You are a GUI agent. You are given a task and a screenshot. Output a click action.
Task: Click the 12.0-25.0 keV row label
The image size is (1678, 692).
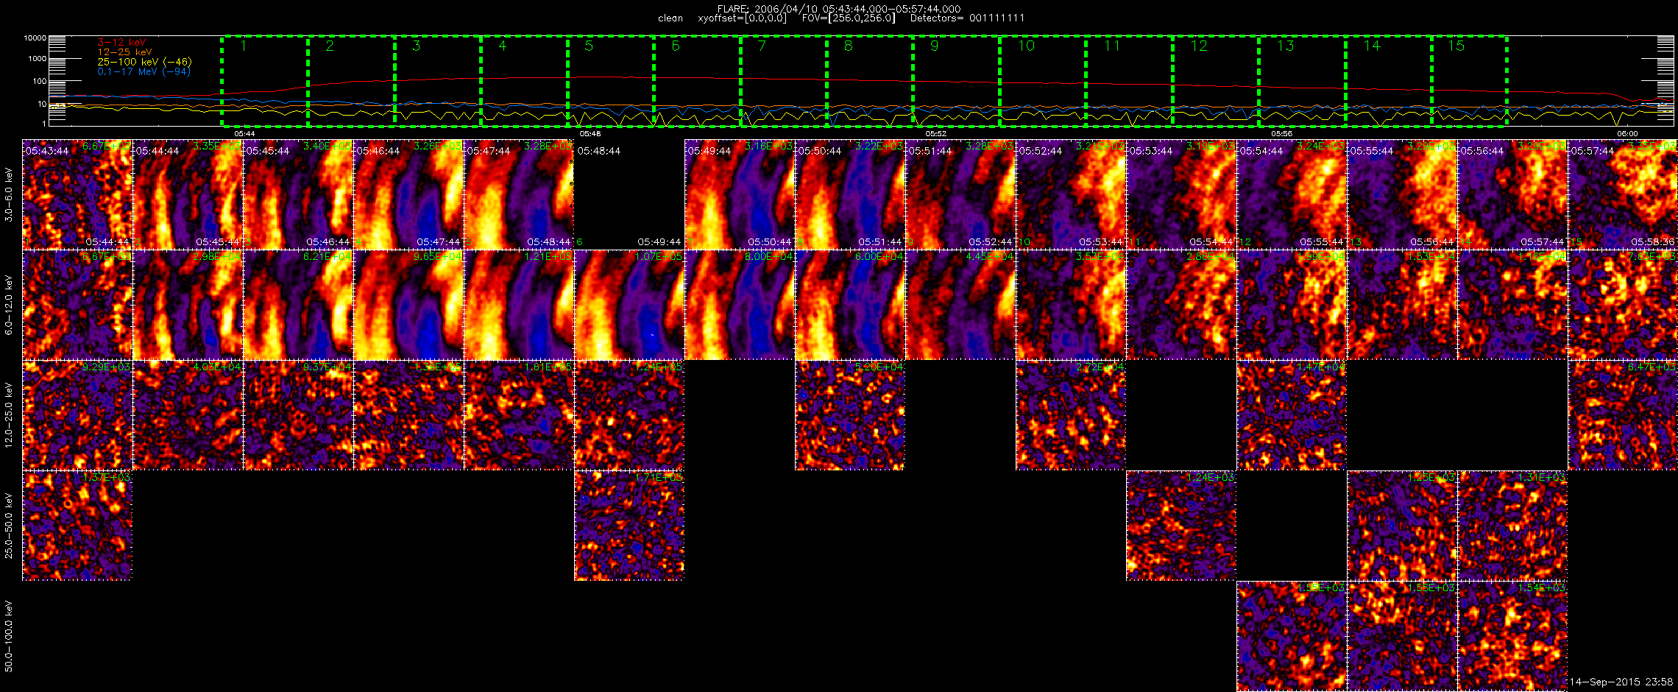(9, 416)
